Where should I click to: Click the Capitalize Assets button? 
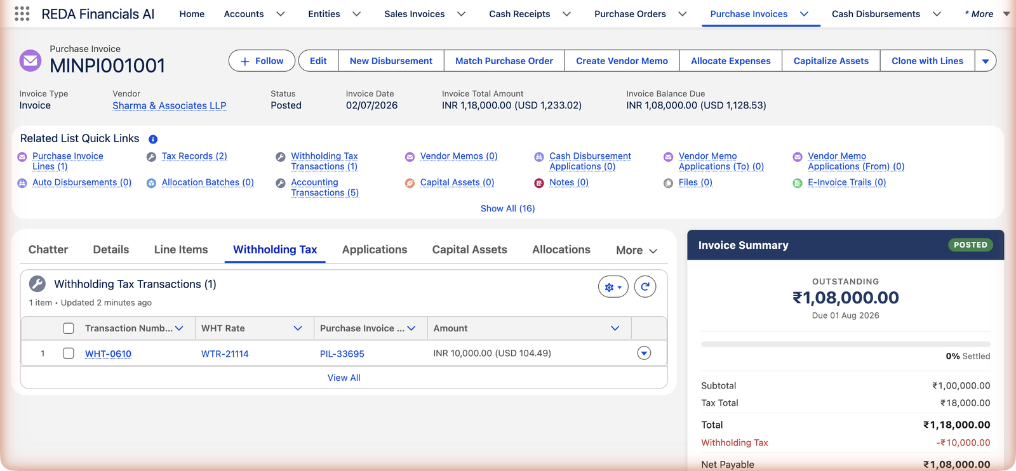click(831, 61)
